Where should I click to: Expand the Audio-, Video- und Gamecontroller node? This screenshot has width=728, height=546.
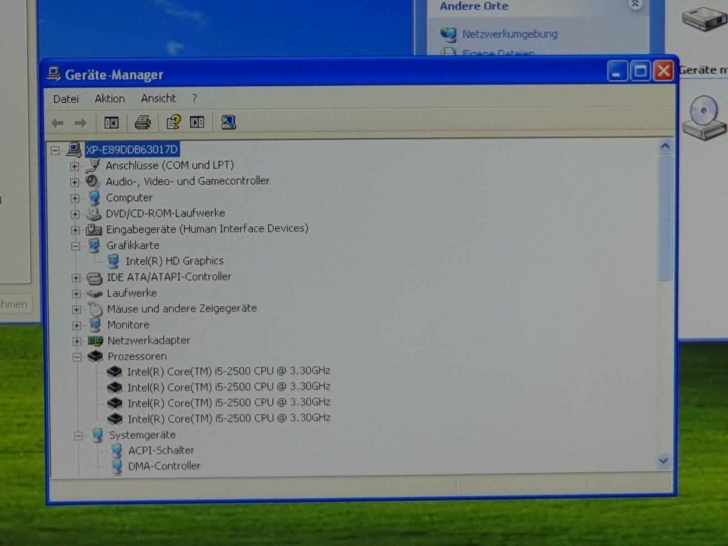75,182
